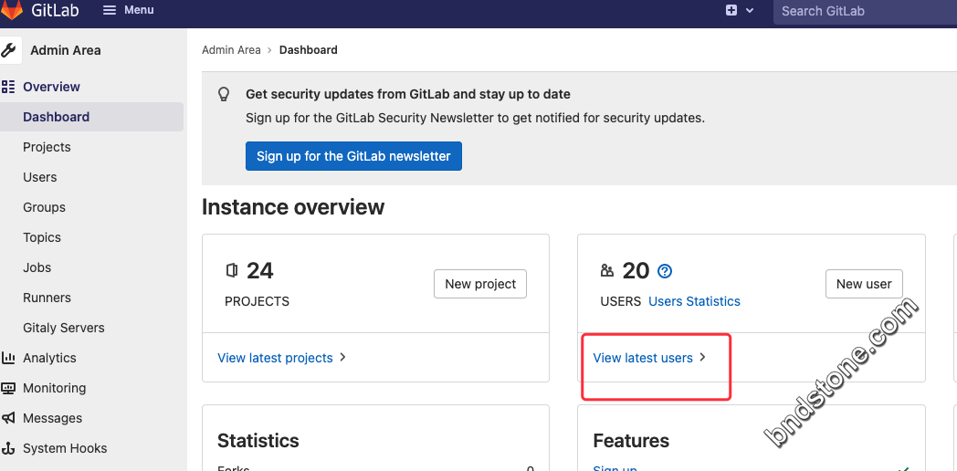Click the question mark help icon
Image resolution: width=957 pixels, height=471 pixels.
(x=665, y=271)
